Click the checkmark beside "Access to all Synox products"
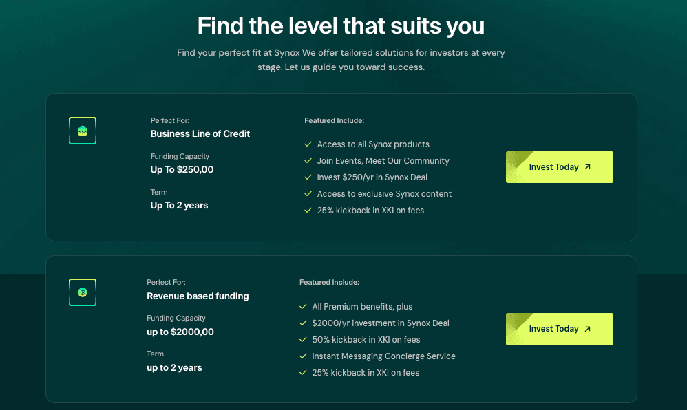This screenshot has height=410, width=687. tap(308, 144)
